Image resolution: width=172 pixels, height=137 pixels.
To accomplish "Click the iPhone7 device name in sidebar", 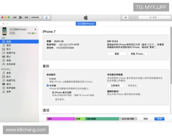I will coord(18,29).
